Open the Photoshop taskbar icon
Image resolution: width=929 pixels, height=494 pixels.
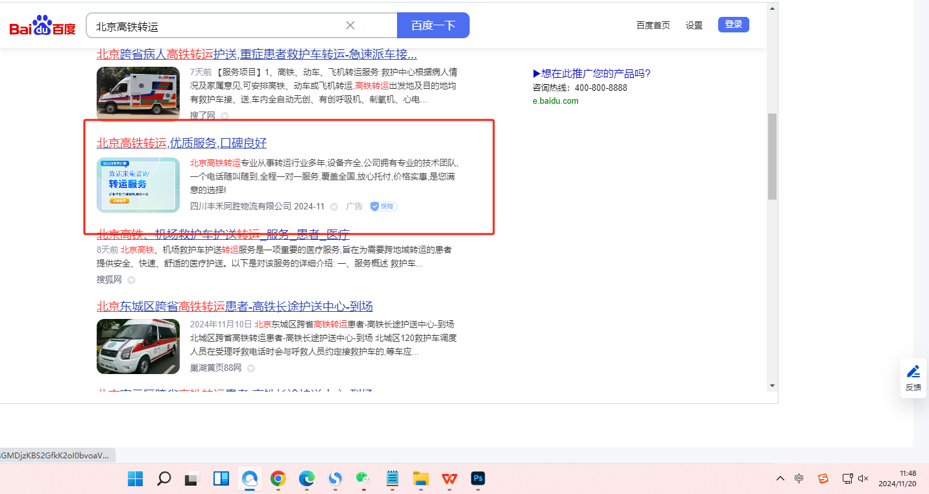478,479
